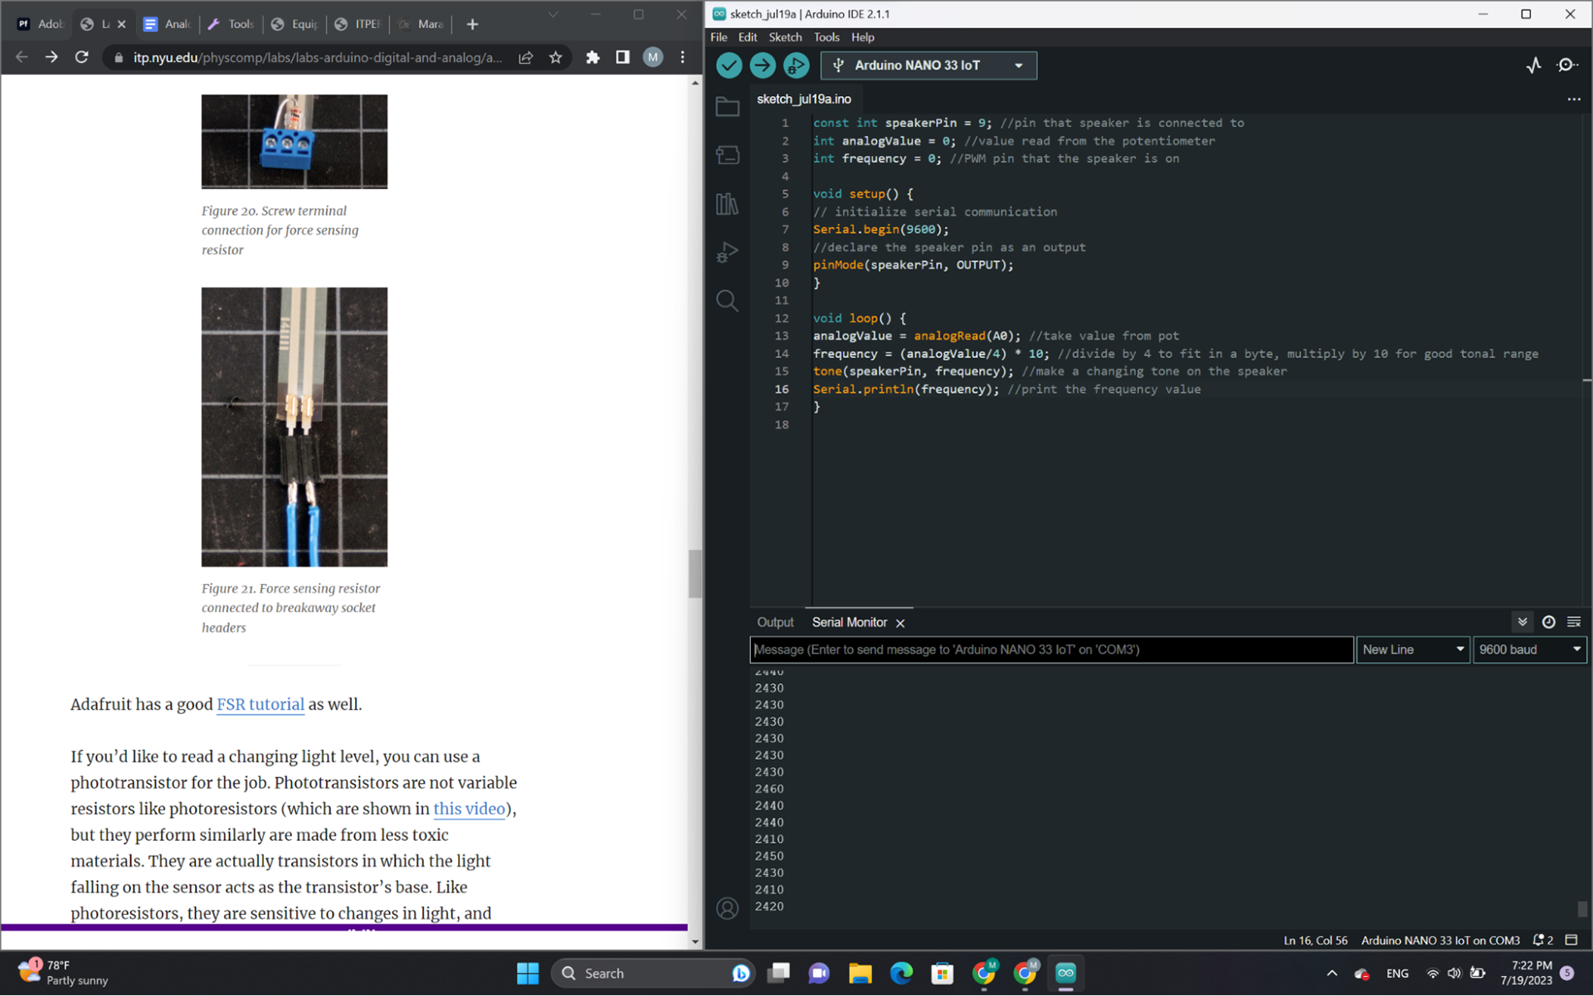Go forward in the browser

[51, 57]
